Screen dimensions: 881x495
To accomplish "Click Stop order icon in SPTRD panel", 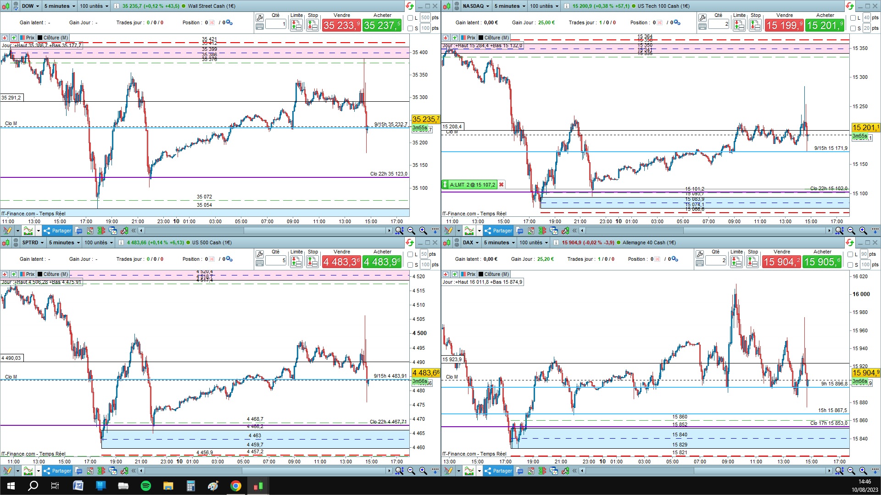I will coord(312,262).
